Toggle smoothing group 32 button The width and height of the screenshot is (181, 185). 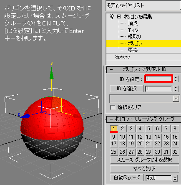pyautogui.click(x=175, y=152)
